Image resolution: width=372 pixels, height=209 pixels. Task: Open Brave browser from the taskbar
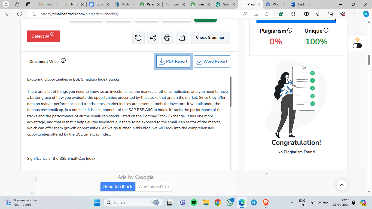(266, 202)
